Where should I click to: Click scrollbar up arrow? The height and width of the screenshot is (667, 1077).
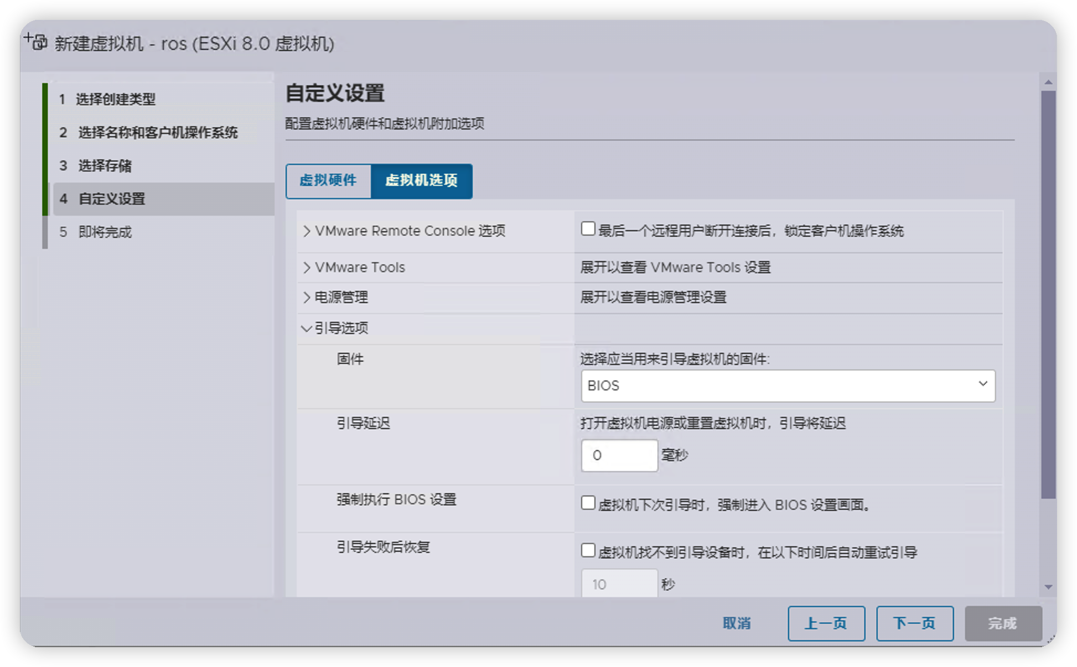coord(1048,82)
